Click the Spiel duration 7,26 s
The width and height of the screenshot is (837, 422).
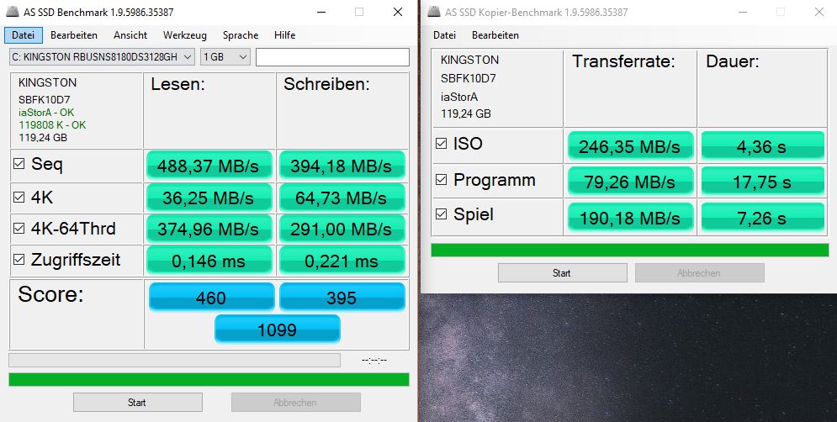(762, 217)
